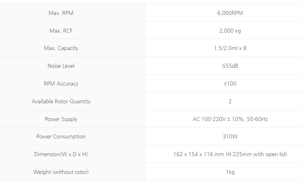Select the 6,000RPM value
Screen dimensions: 302x184
pyautogui.click(x=230, y=13)
